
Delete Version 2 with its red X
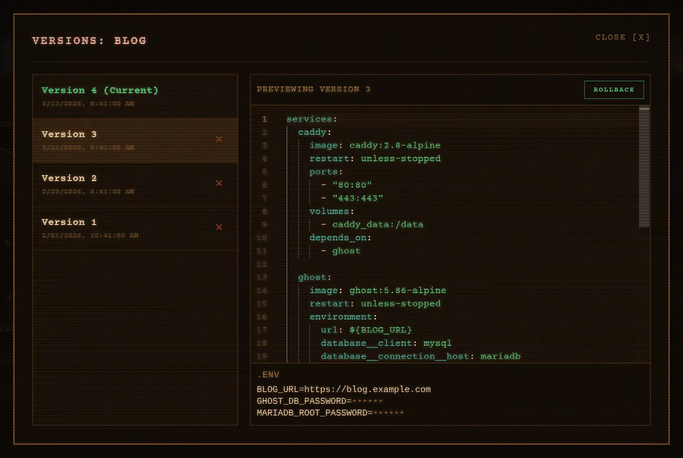coord(219,183)
